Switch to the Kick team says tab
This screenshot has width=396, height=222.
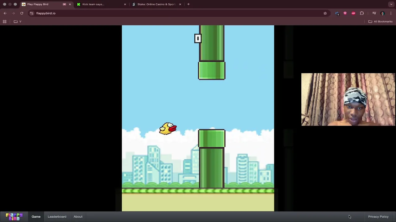tap(101, 4)
